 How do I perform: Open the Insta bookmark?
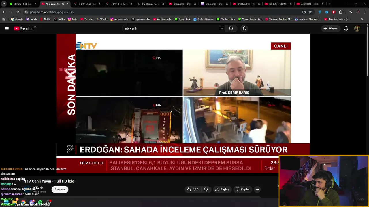click(73, 19)
